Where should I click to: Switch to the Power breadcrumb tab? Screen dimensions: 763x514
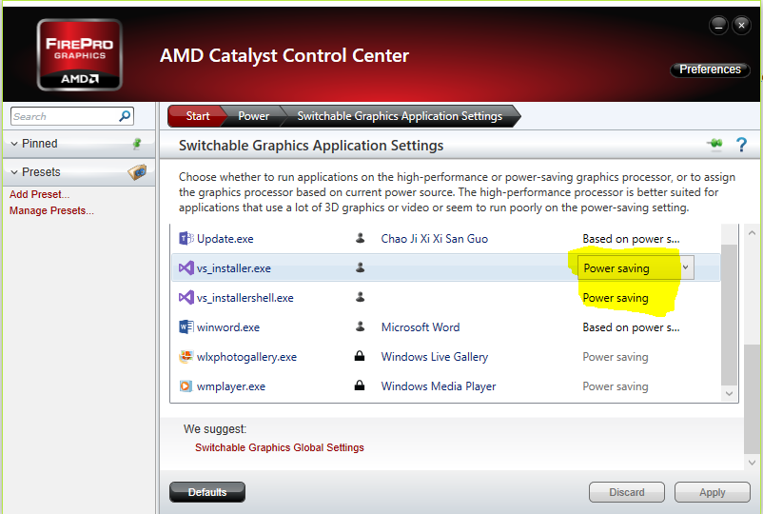tap(253, 116)
